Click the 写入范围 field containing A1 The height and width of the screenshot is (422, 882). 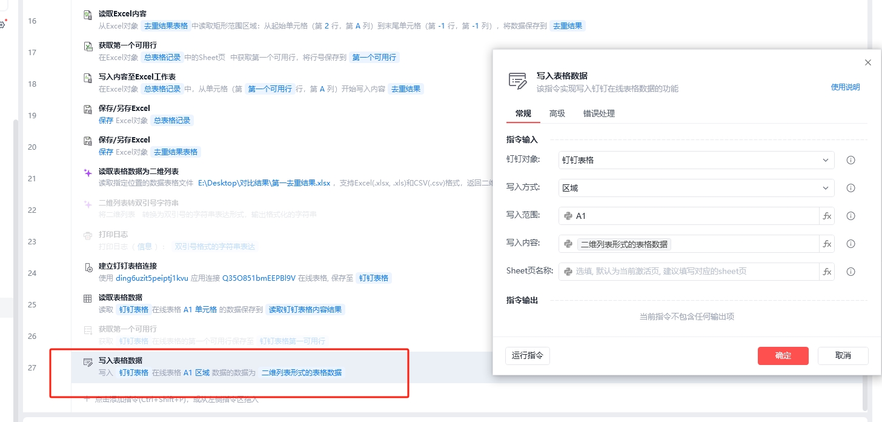689,216
